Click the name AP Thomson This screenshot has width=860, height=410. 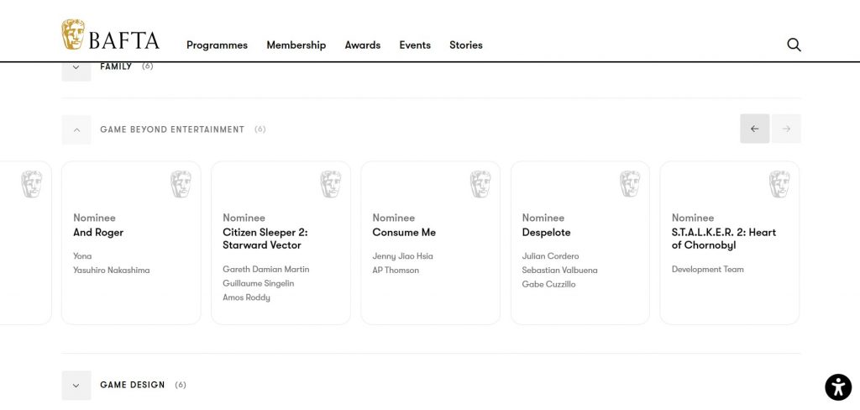pos(396,270)
